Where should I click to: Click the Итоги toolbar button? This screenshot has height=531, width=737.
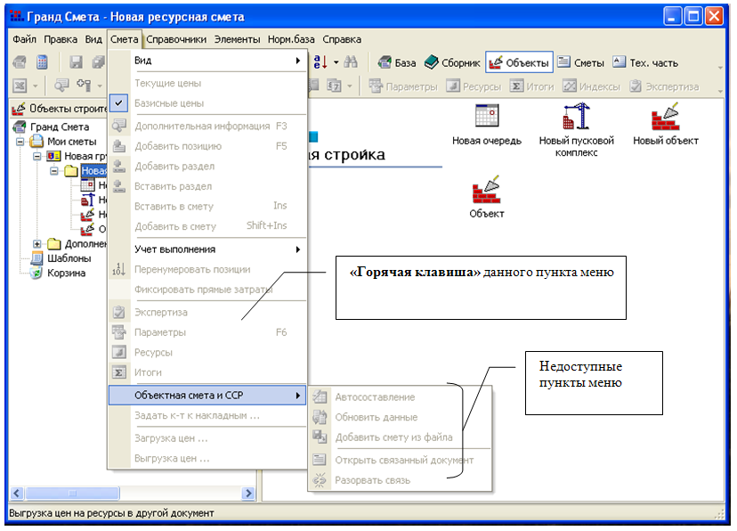[532, 86]
